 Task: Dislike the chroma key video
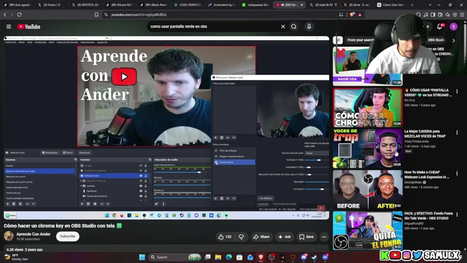pos(242,237)
